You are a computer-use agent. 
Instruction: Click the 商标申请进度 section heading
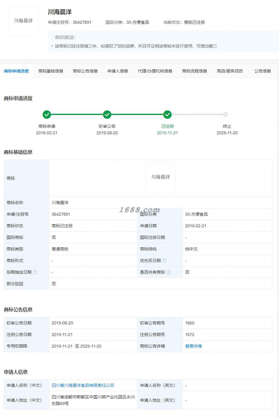point(18,98)
